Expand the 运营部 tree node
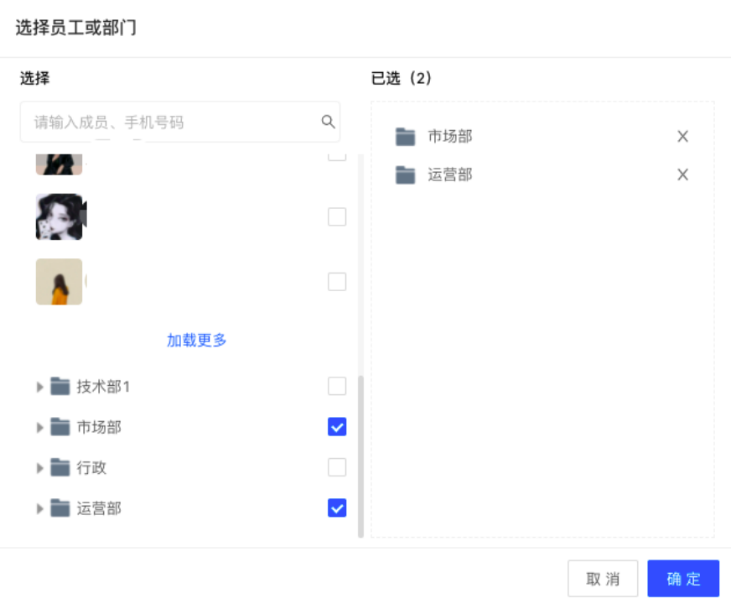The height and width of the screenshot is (604, 731). point(39,508)
